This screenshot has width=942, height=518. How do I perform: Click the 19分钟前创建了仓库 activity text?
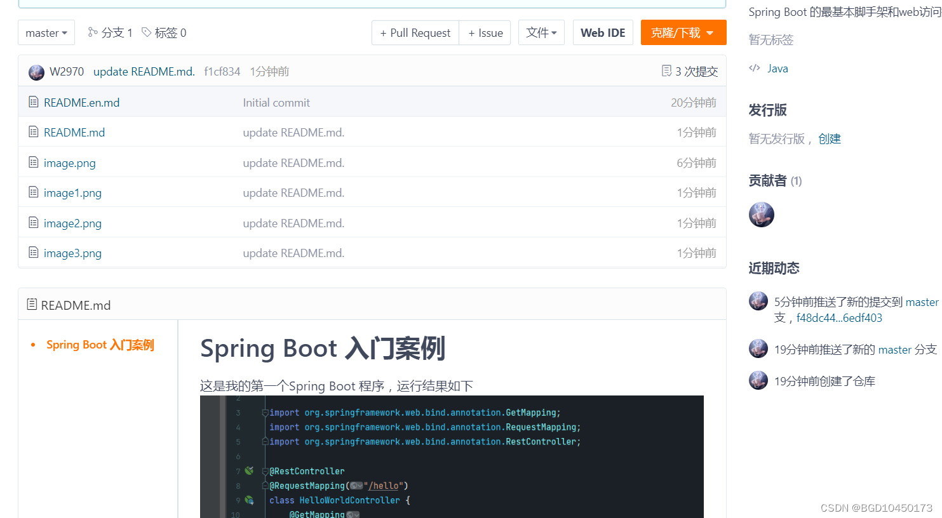pos(824,382)
